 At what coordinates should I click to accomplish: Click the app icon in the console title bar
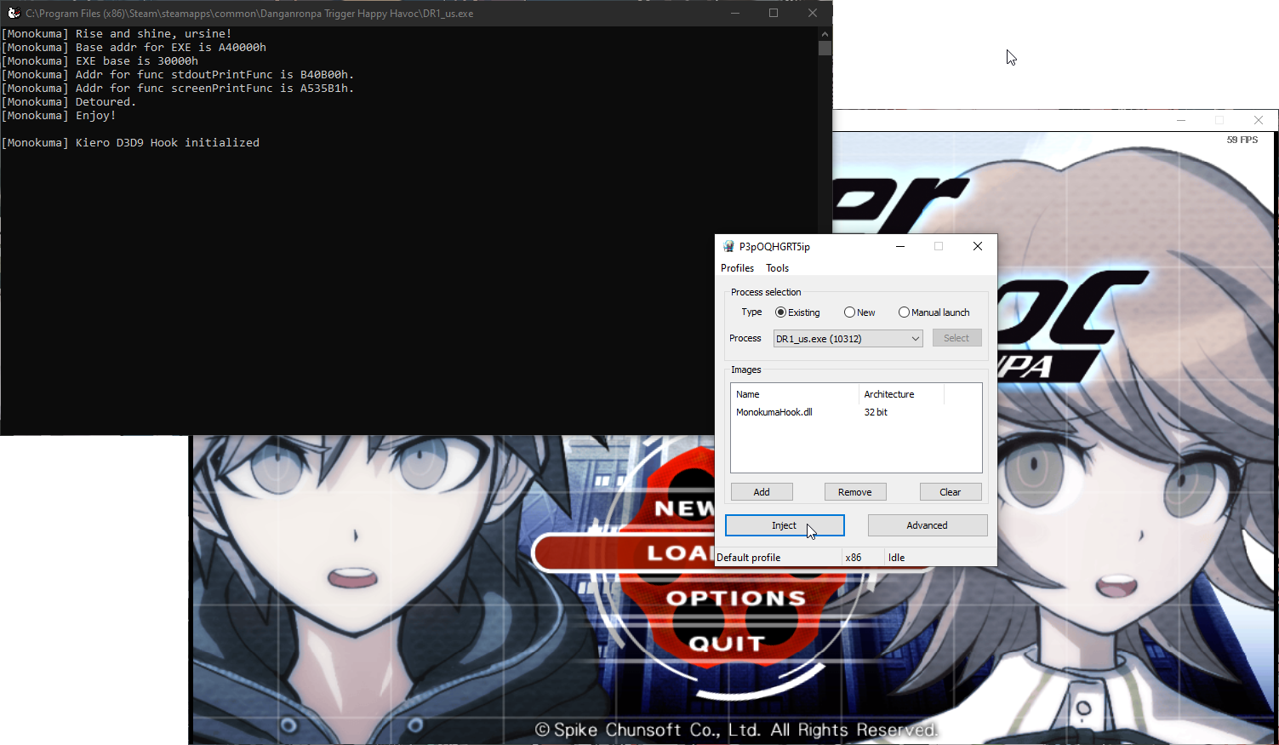point(13,13)
